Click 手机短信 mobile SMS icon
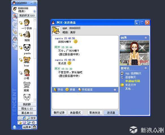This screenshot has width=165, height=135. [85, 90]
